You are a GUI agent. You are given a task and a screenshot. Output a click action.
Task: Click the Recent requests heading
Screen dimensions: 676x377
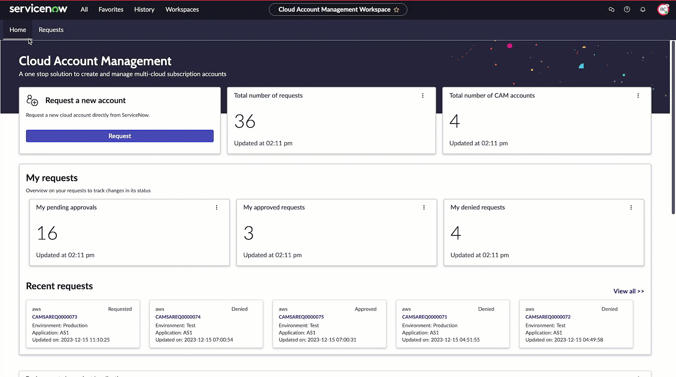coord(59,286)
